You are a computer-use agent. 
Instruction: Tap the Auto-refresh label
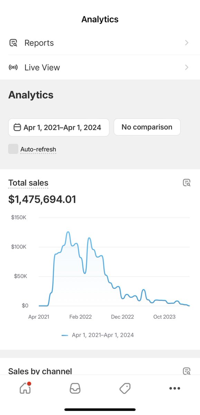click(38, 149)
